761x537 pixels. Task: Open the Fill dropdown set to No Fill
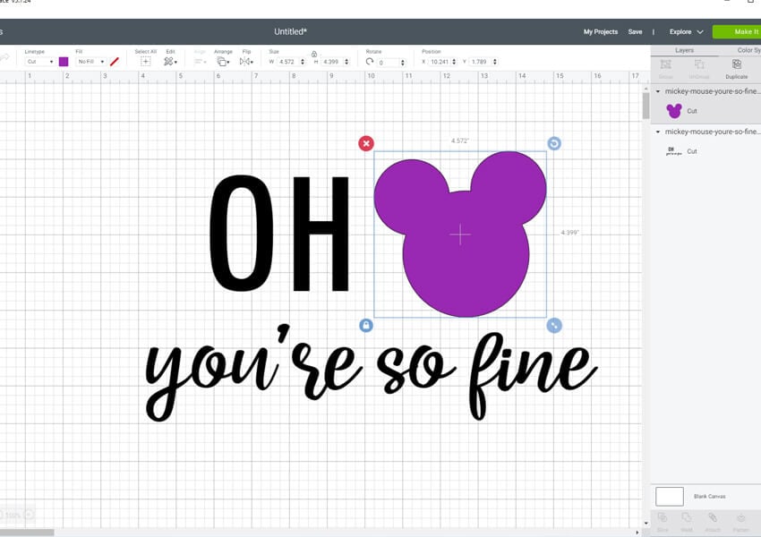click(90, 62)
